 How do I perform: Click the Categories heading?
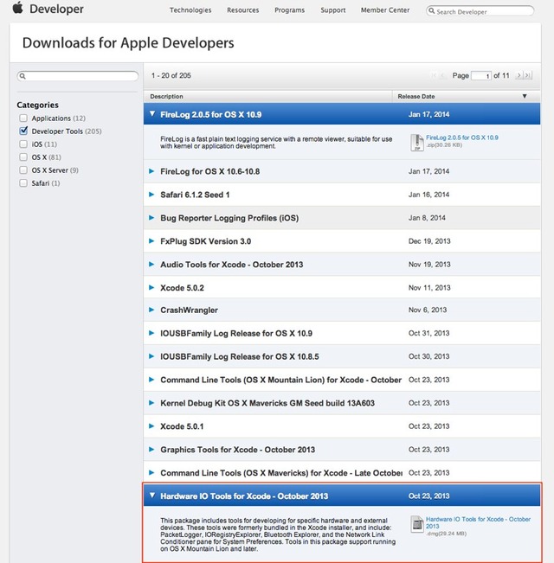(37, 105)
